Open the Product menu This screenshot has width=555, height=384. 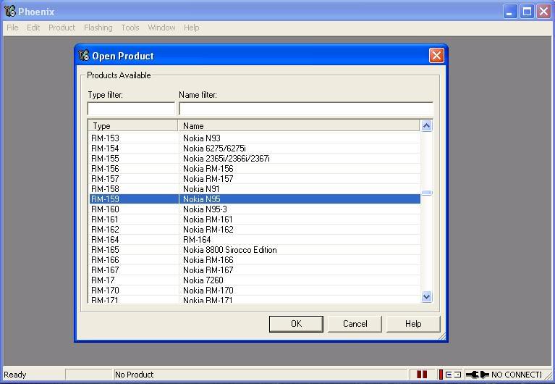click(62, 28)
